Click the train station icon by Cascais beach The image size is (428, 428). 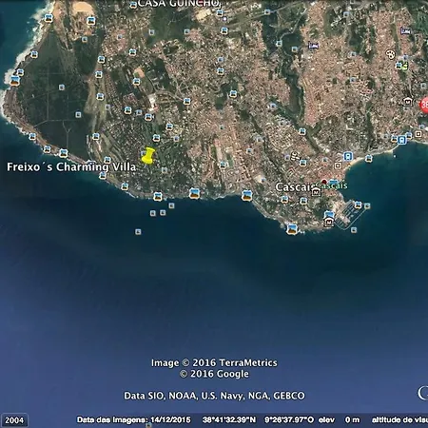348,156
